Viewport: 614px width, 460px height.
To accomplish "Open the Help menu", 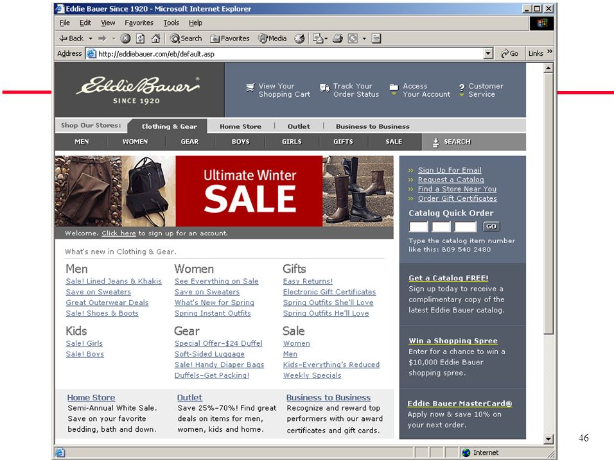I will 195,22.
